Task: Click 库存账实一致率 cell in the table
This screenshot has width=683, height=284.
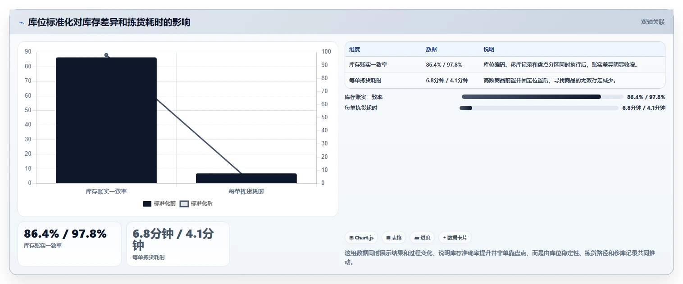Action: pos(368,65)
